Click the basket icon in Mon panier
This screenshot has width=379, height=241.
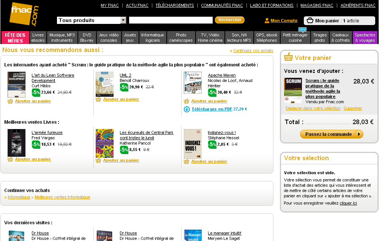coord(310,20)
